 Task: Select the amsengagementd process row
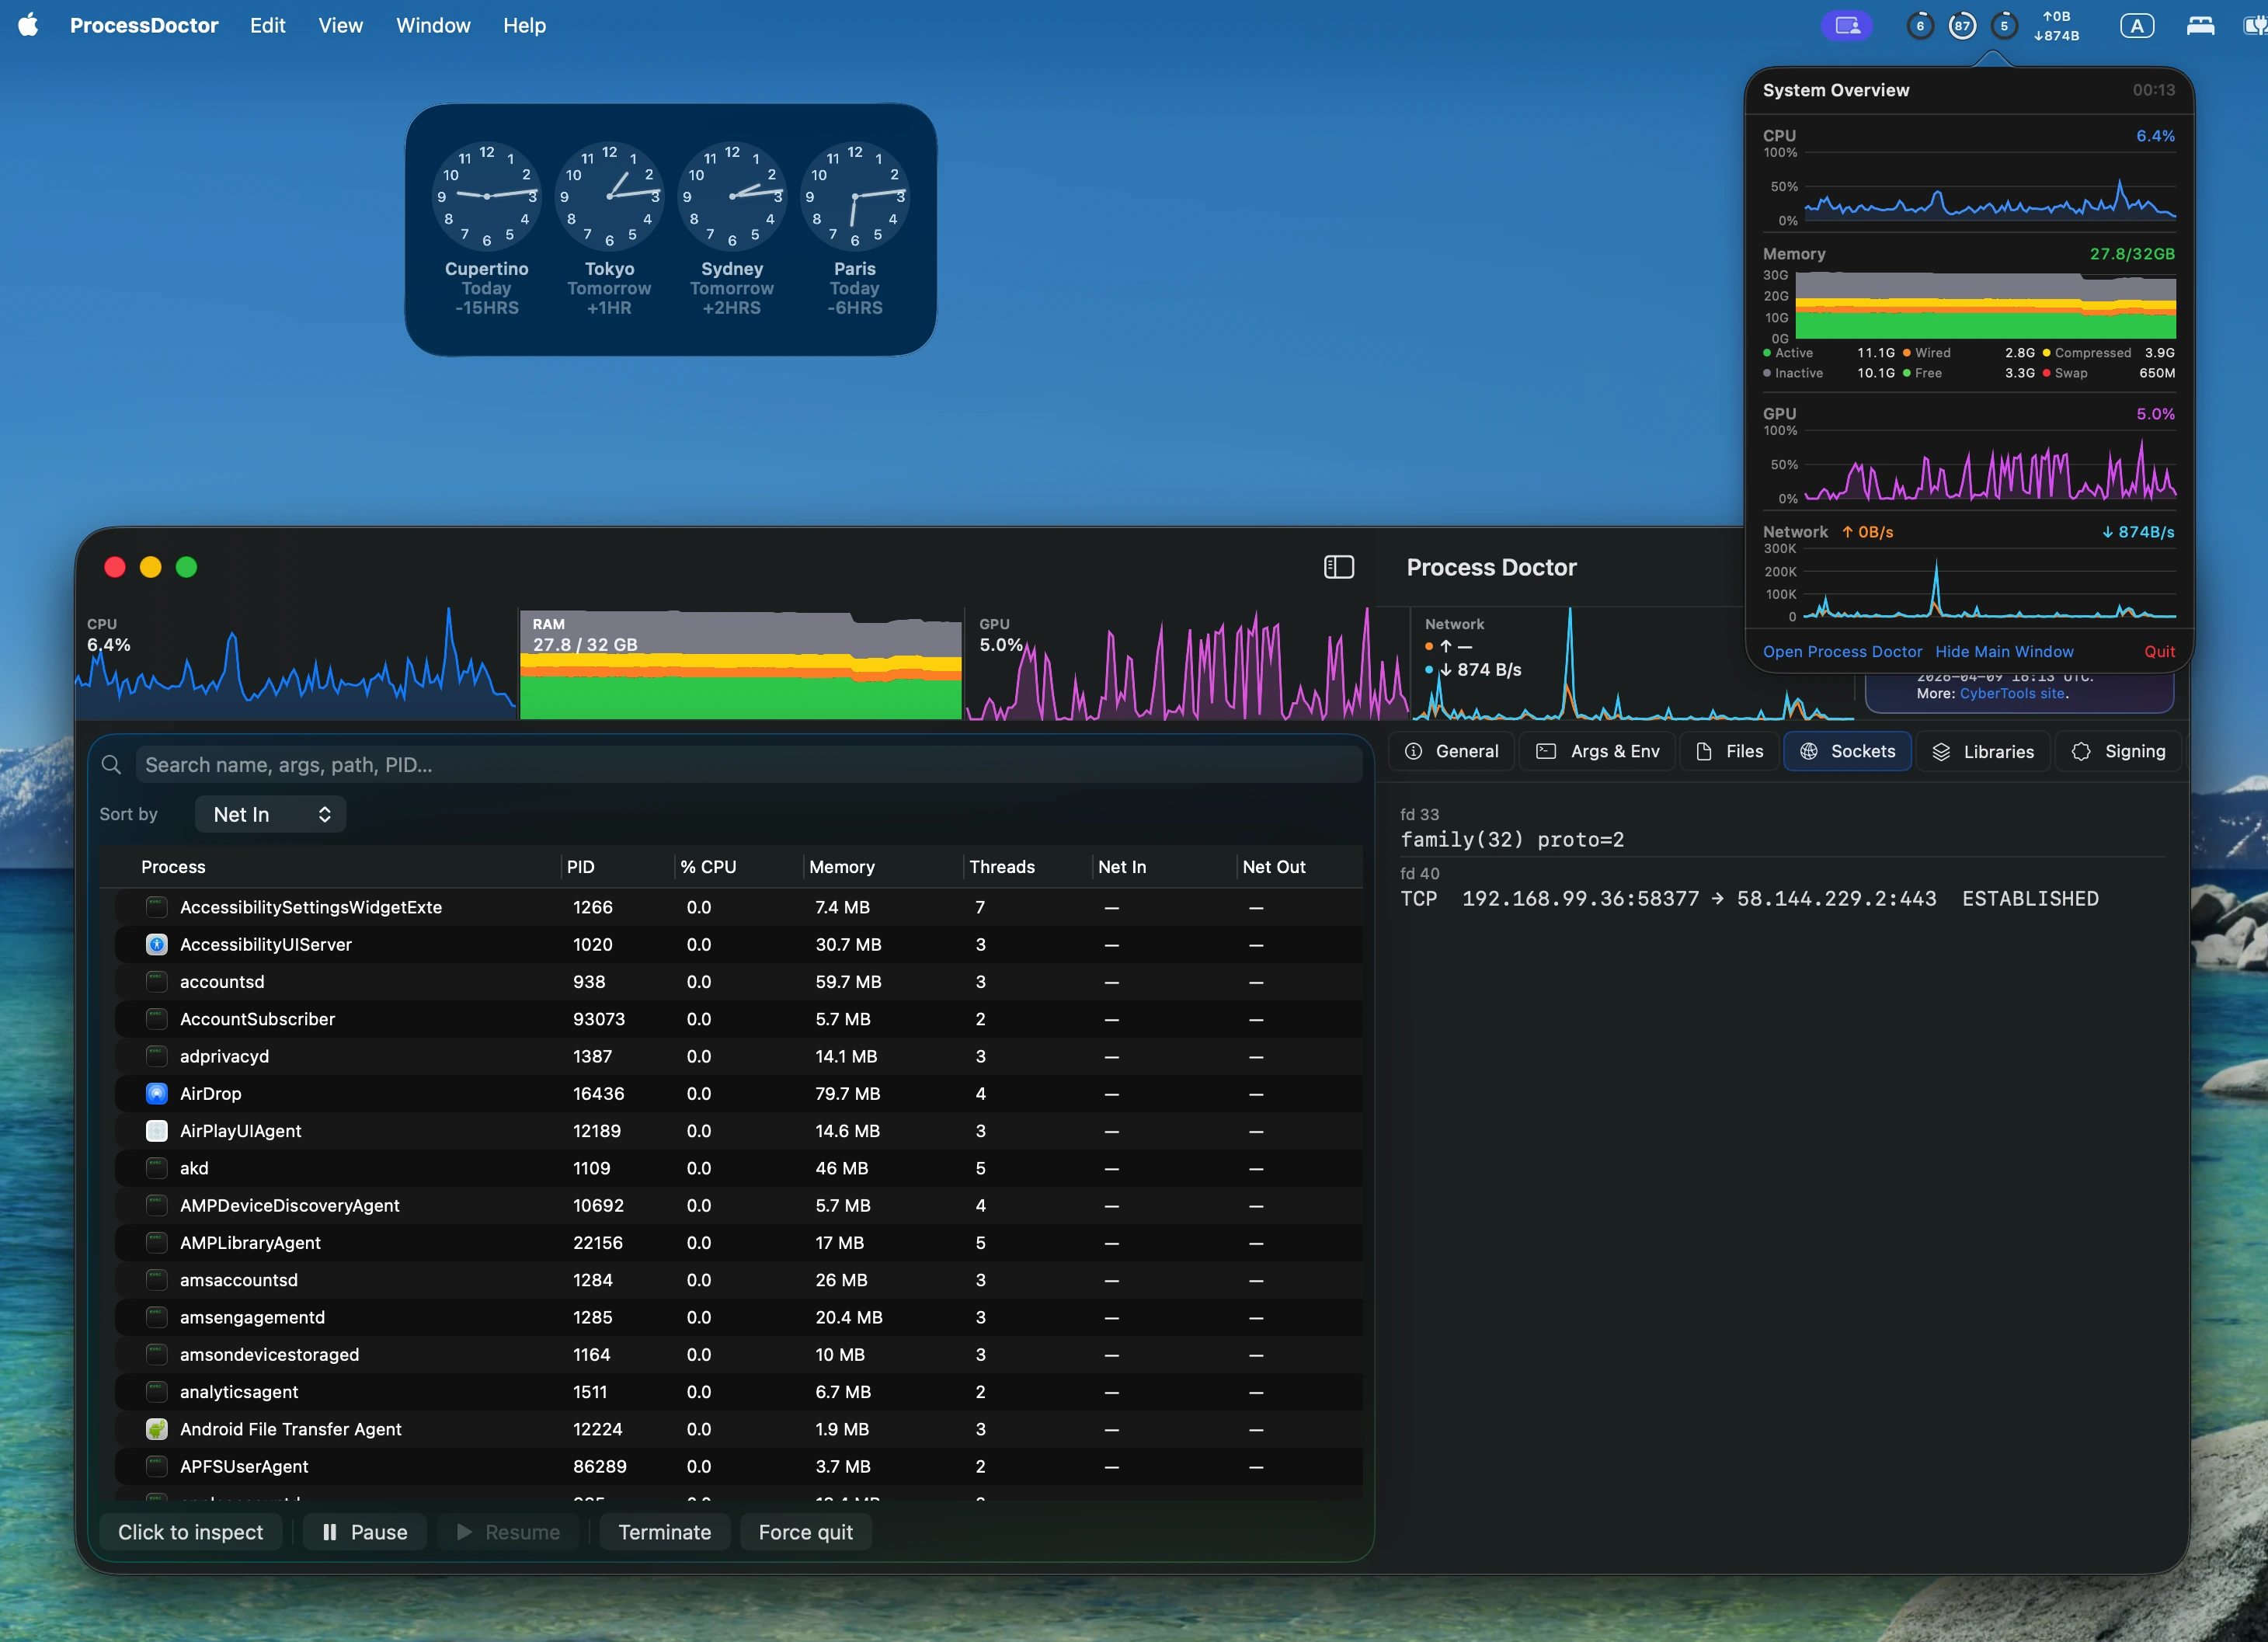point(738,1317)
